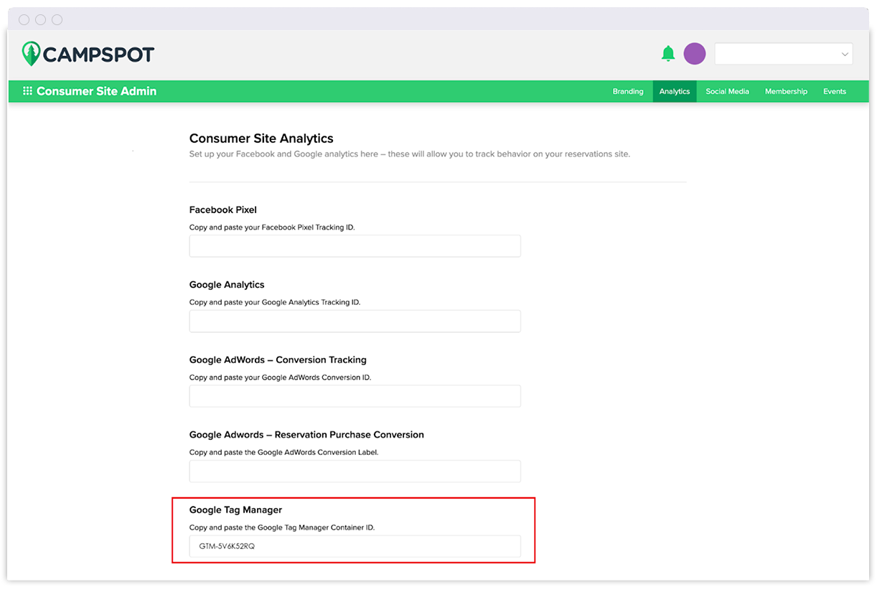Open the app grid launcher icon
Viewport: 877px width, 597px height.
[x=27, y=91]
